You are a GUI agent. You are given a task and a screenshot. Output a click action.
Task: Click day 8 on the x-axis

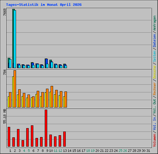pos(43,151)
